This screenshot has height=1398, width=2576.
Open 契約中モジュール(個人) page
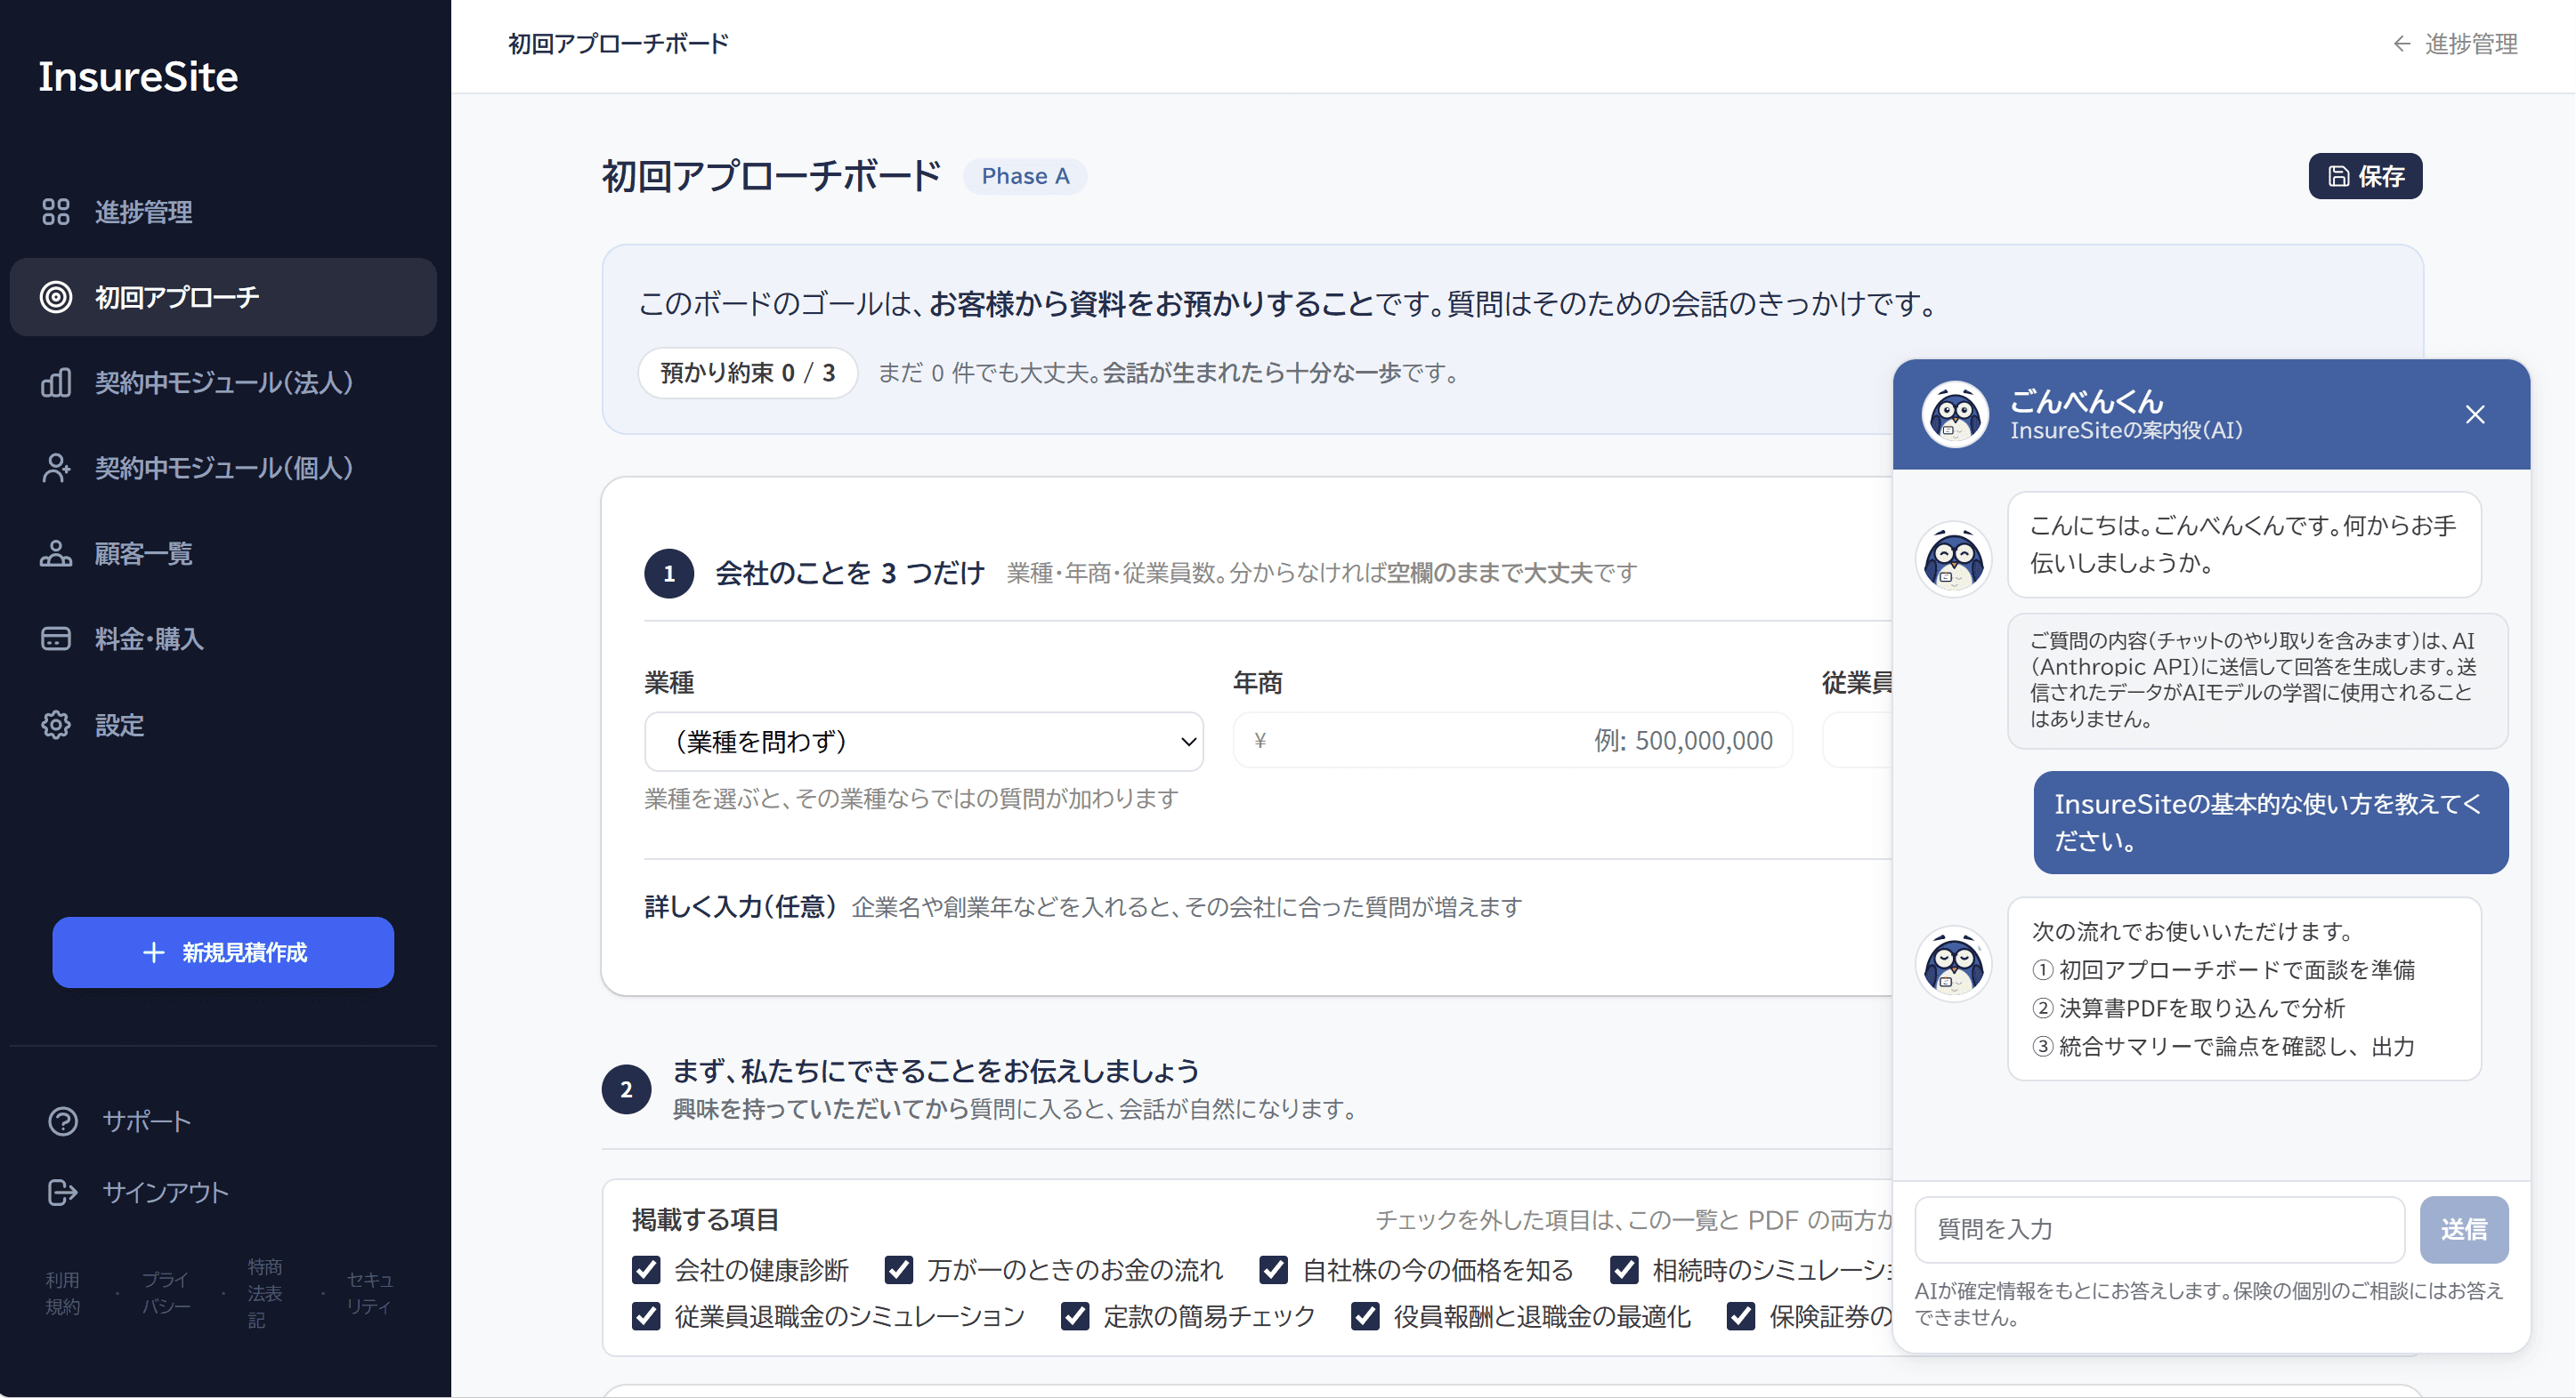[223, 468]
